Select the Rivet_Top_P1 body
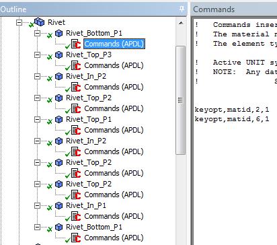277x245 pixels. pyautogui.click(x=89, y=119)
